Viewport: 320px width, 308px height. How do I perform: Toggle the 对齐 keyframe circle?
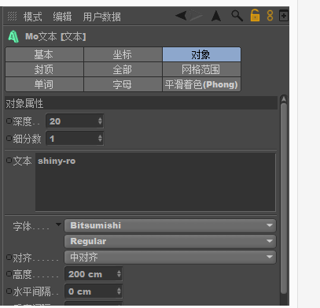[9, 257]
